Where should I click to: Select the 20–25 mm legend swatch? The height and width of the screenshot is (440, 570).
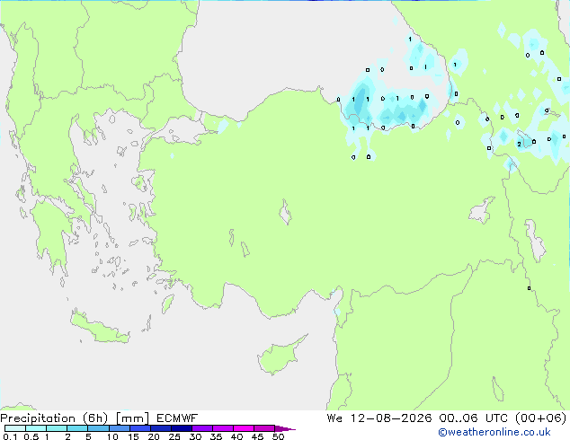[x=160, y=428]
